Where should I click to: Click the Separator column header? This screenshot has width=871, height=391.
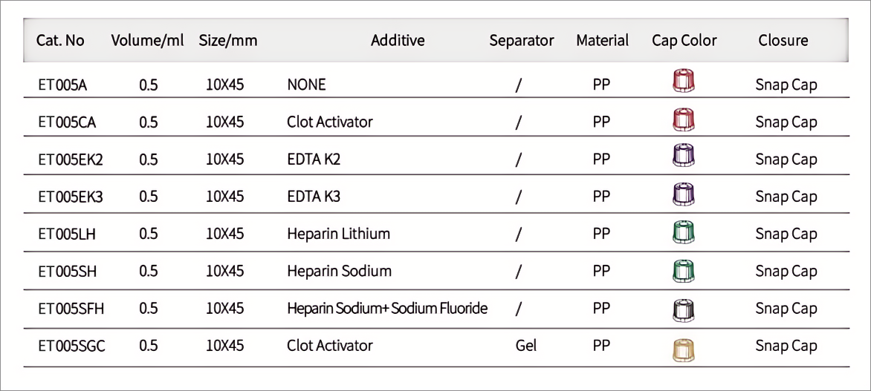coord(522,40)
